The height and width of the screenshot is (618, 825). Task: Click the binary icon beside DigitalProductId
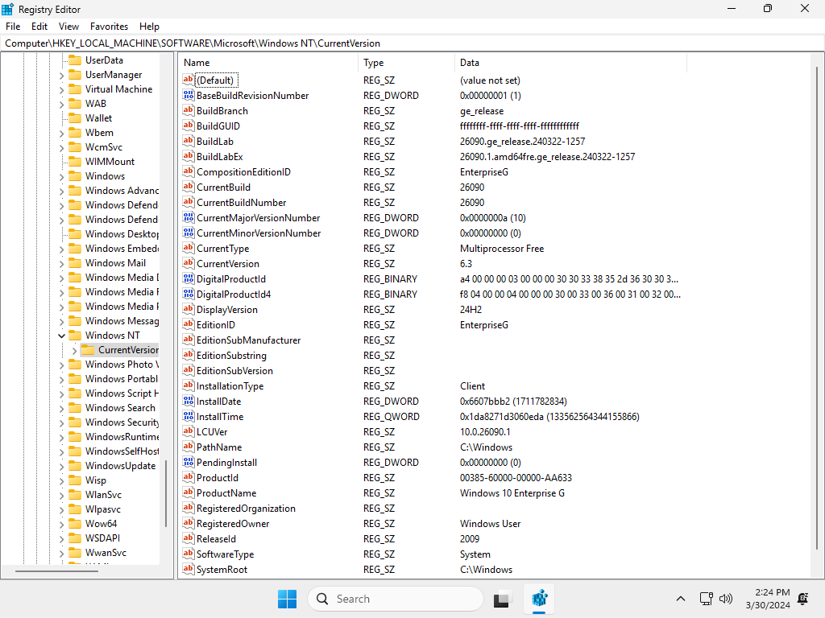[x=189, y=278]
